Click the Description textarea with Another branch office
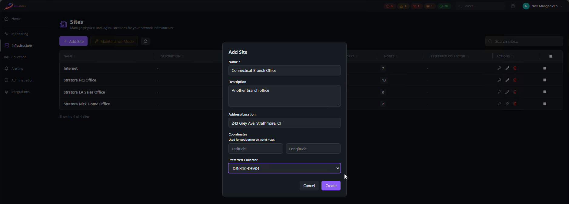This screenshot has height=204, width=569. 284,96
